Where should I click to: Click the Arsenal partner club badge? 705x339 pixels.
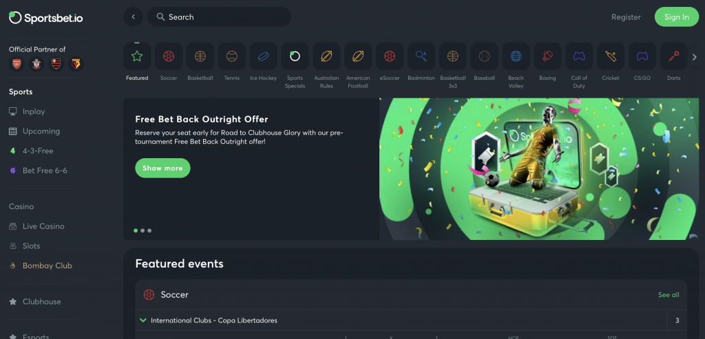(x=17, y=64)
